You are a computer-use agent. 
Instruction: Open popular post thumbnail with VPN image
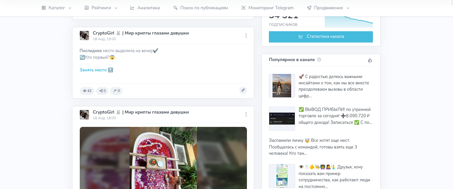click(282, 86)
